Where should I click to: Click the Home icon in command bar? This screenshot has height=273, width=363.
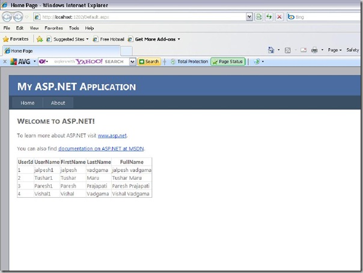pos(272,51)
